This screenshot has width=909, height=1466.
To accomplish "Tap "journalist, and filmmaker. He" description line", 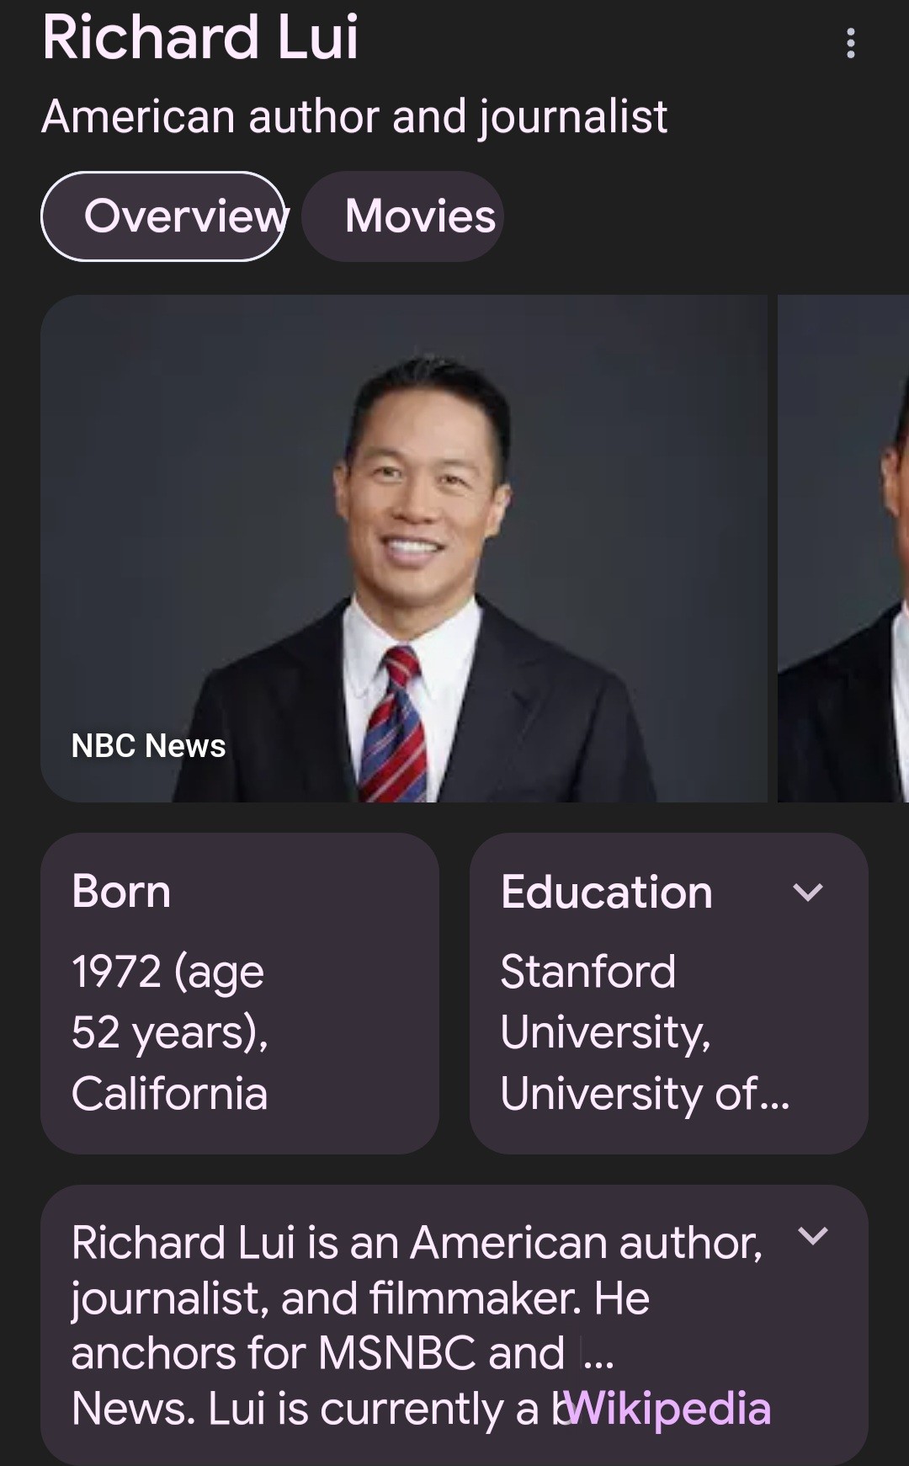I will tap(360, 1298).
